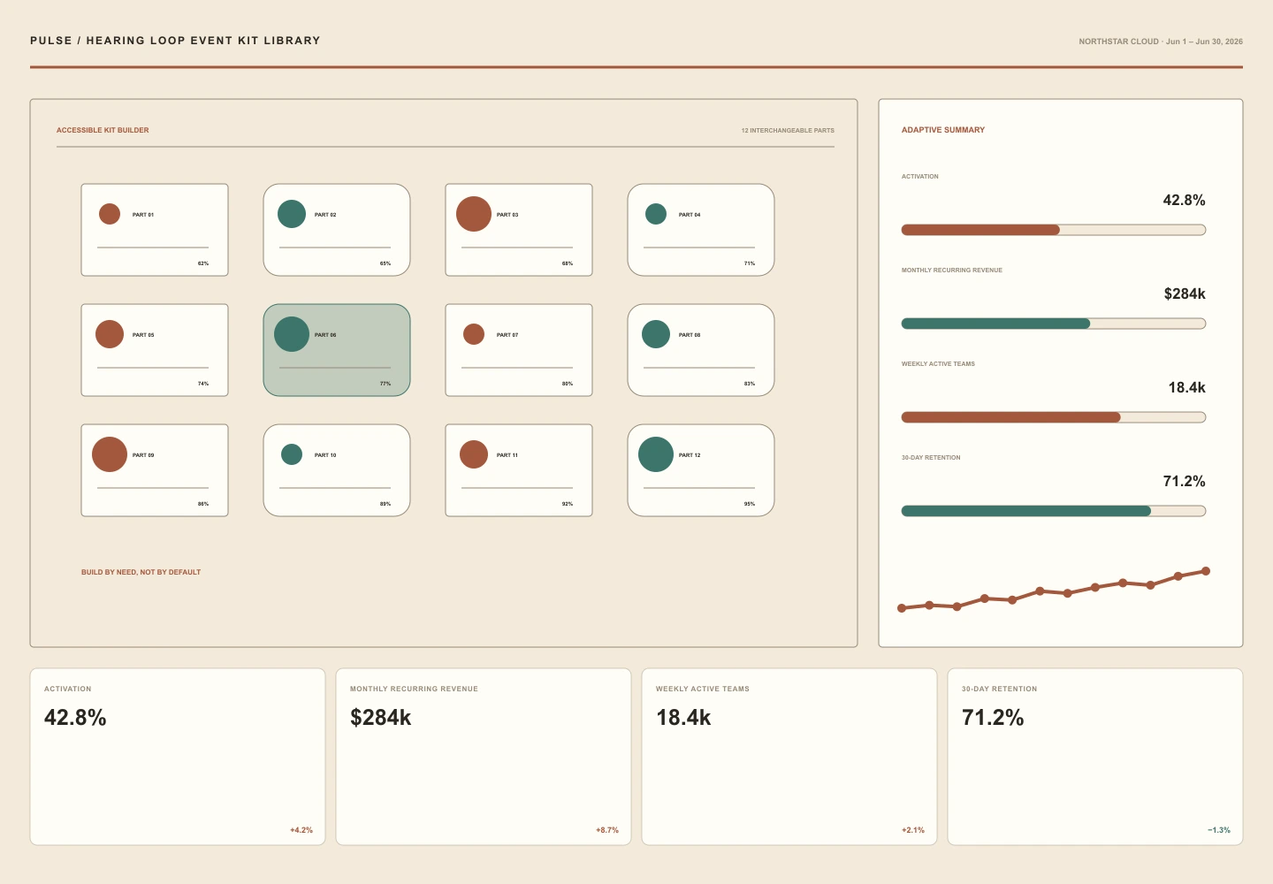Click the Activation progress bar in Adaptive Summary
This screenshot has width=1273, height=884.
pyautogui.click(x=1054, y=230)
